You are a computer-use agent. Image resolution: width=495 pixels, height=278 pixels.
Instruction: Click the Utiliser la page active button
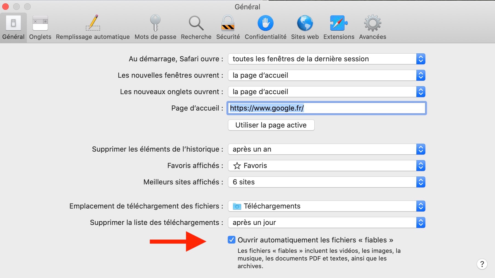271,125
